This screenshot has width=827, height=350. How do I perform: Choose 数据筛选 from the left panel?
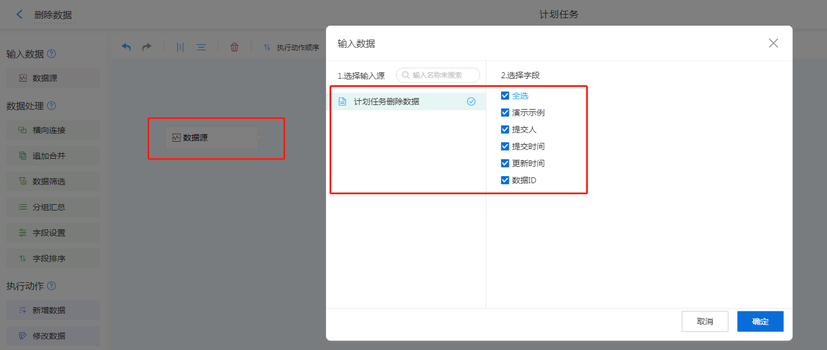point(52,181)
